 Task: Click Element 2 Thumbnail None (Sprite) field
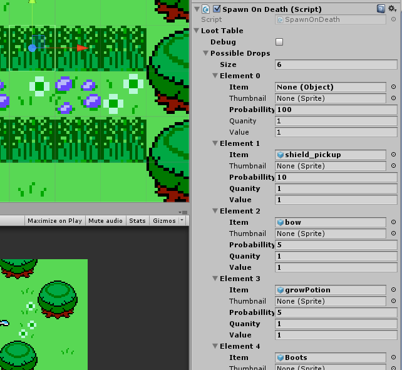tap(331, 234)
